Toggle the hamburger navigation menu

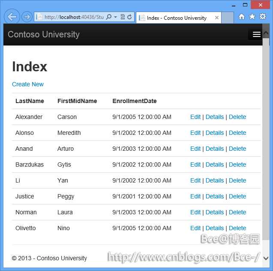click(x=256, y=34)
